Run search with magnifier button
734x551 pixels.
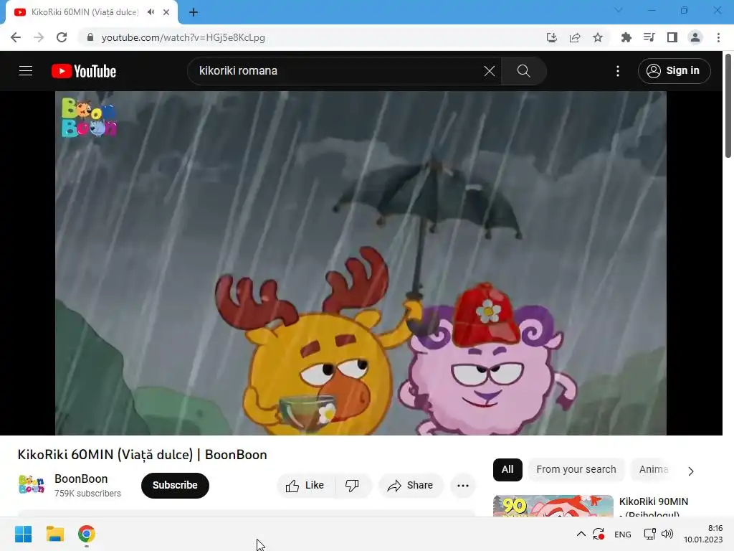coord(523,71)
